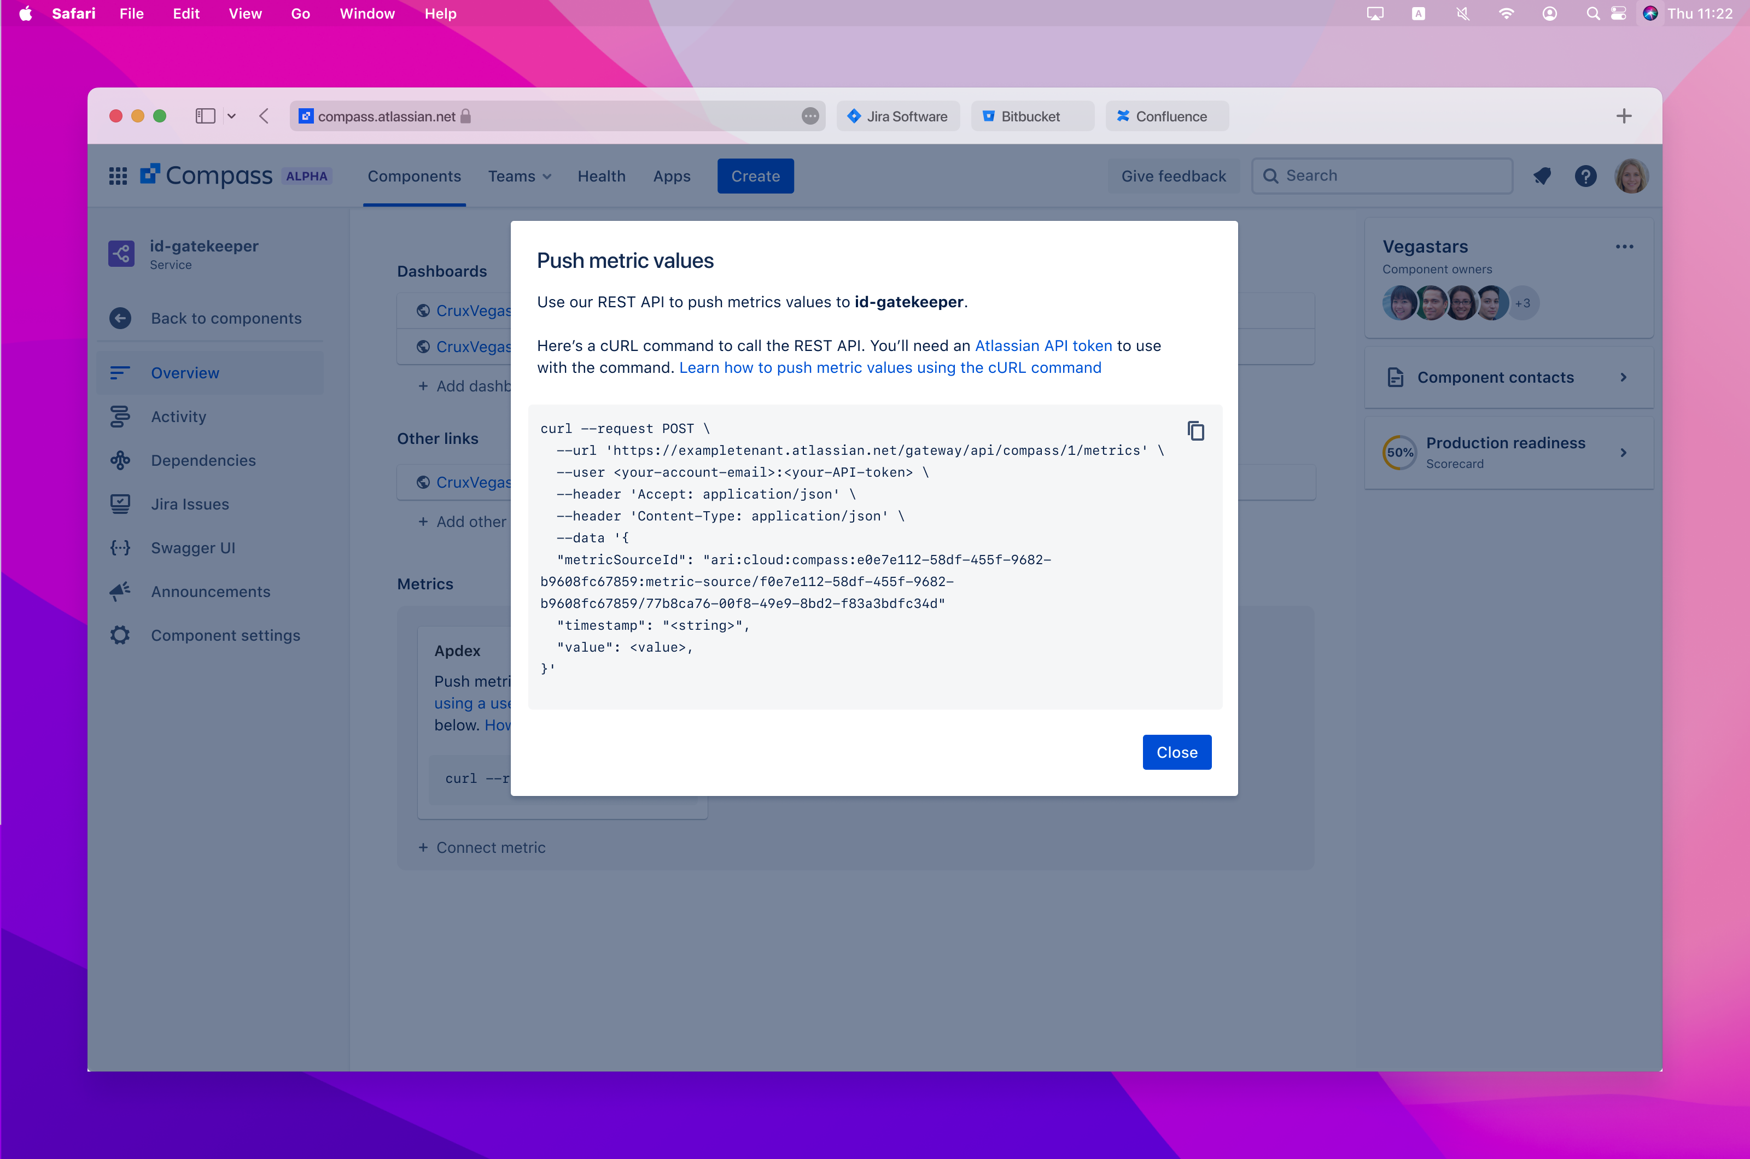The image size is (1750, 1159).
Task: Click the id-gatekeeper service icon
Action: tap(121, 254)
